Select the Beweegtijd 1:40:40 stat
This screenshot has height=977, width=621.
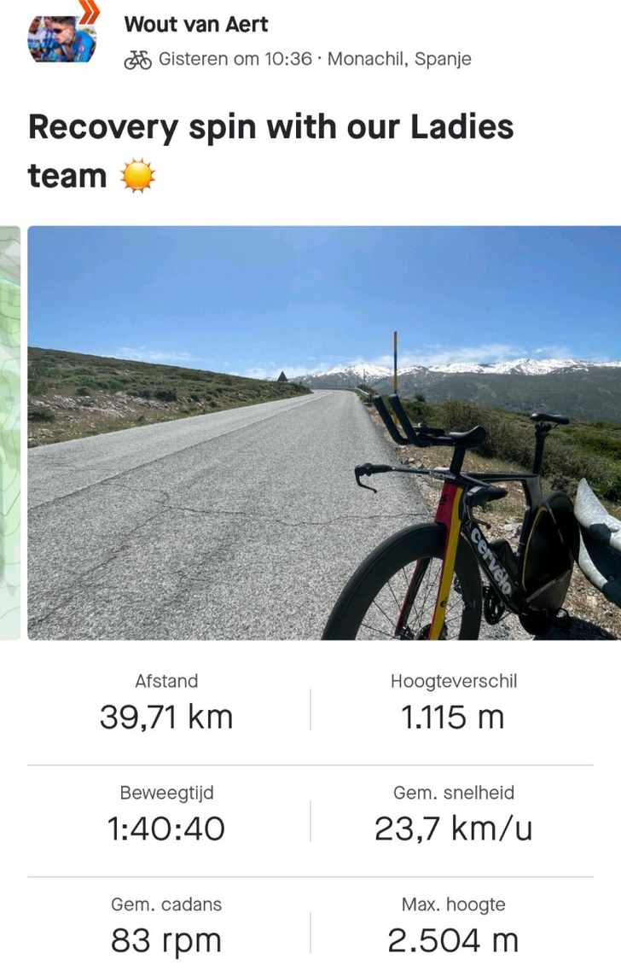(x=166, y=814)
